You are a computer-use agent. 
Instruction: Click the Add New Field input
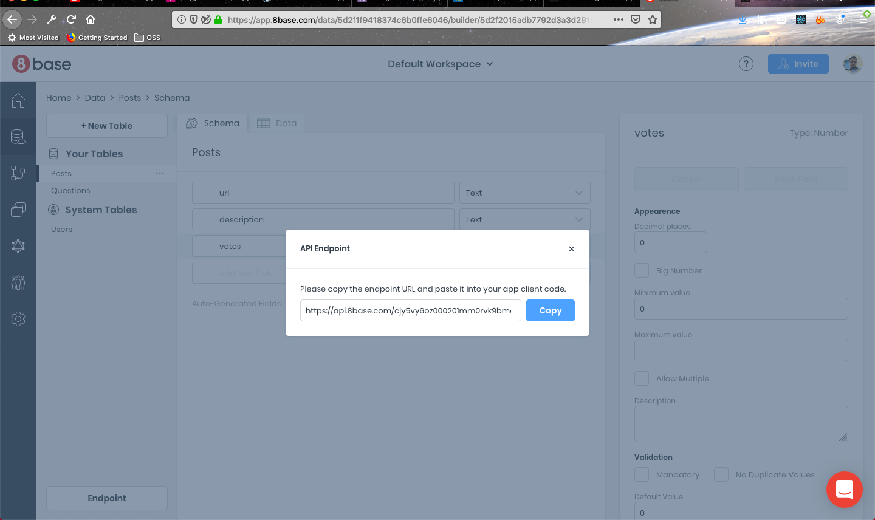[x=239, y=273]
